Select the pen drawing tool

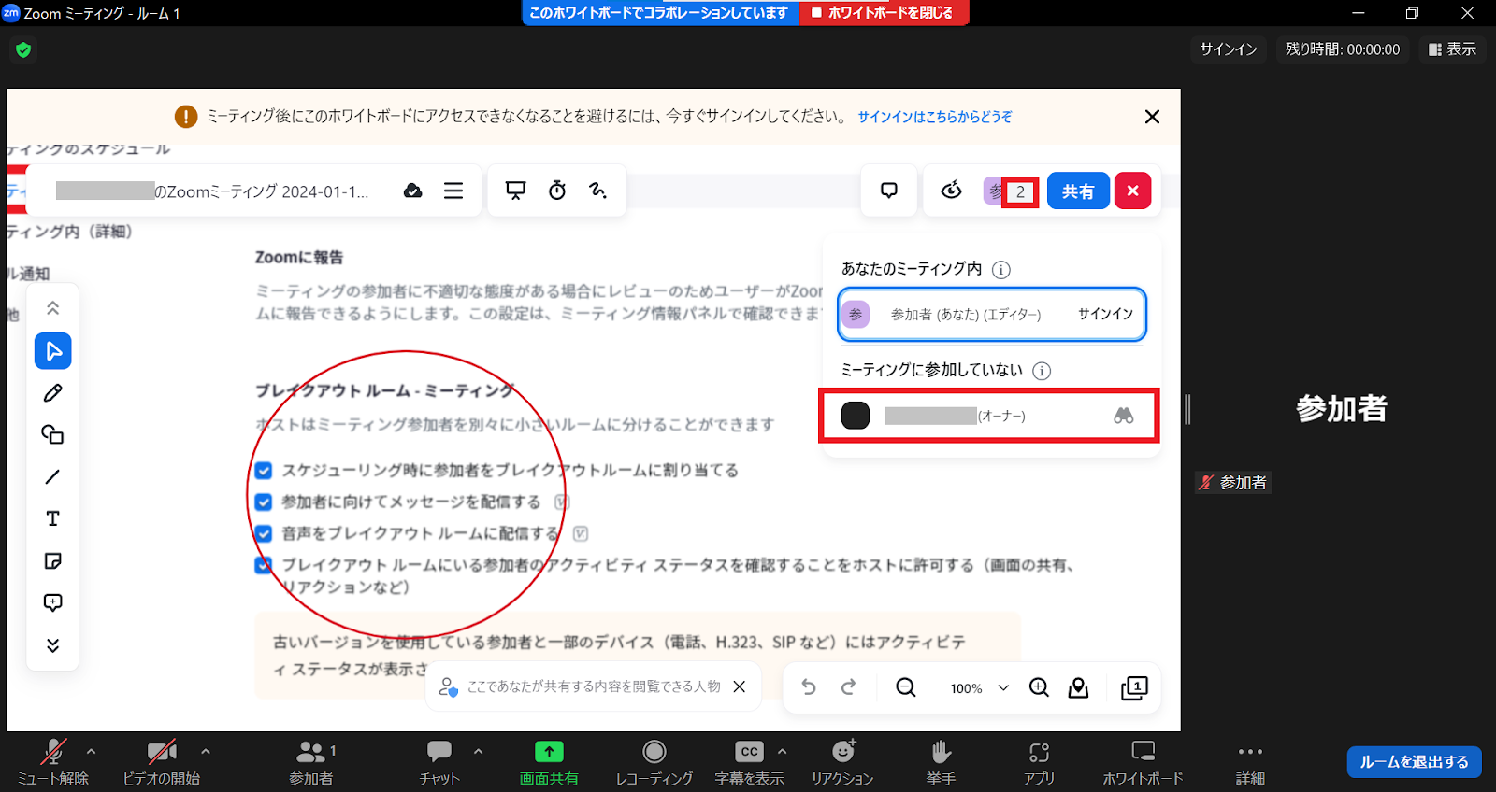[x=53, y=393]
